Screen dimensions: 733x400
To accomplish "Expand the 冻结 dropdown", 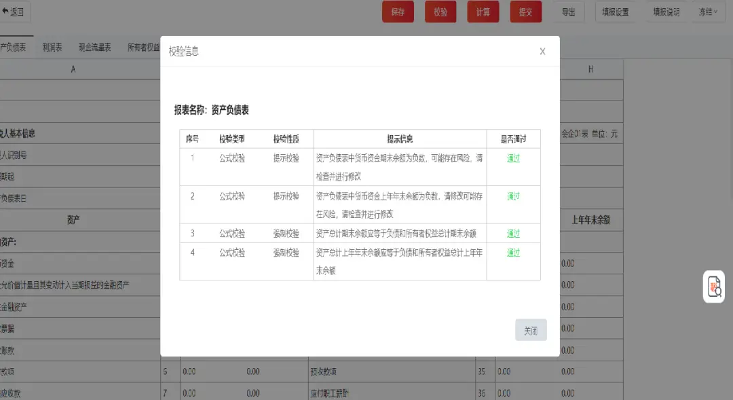I will coord(707,12).
